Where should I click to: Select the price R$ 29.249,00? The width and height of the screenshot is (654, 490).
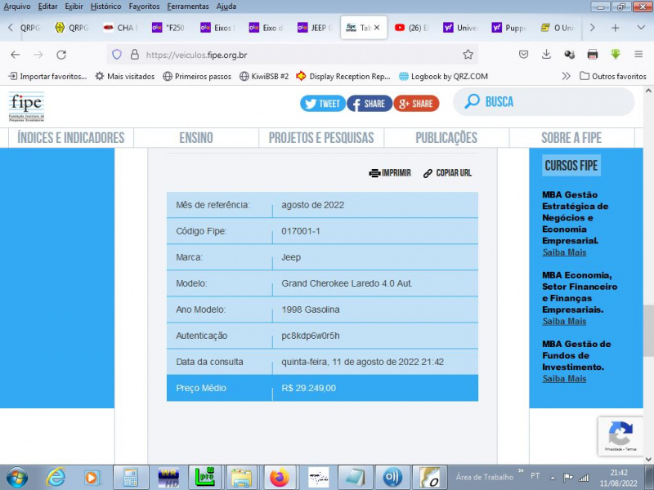[x=309, y=389]
